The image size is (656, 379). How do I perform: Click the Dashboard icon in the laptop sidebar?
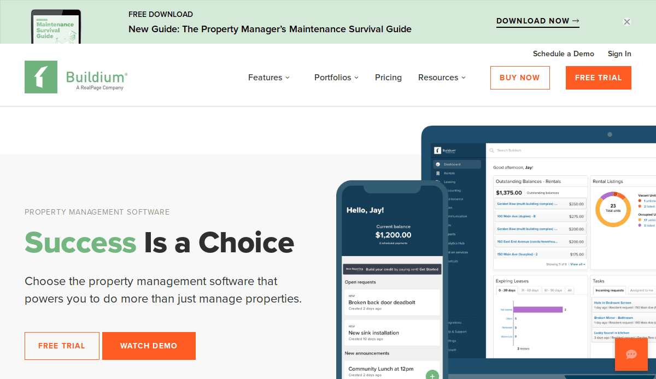click(x=438, y=164)
